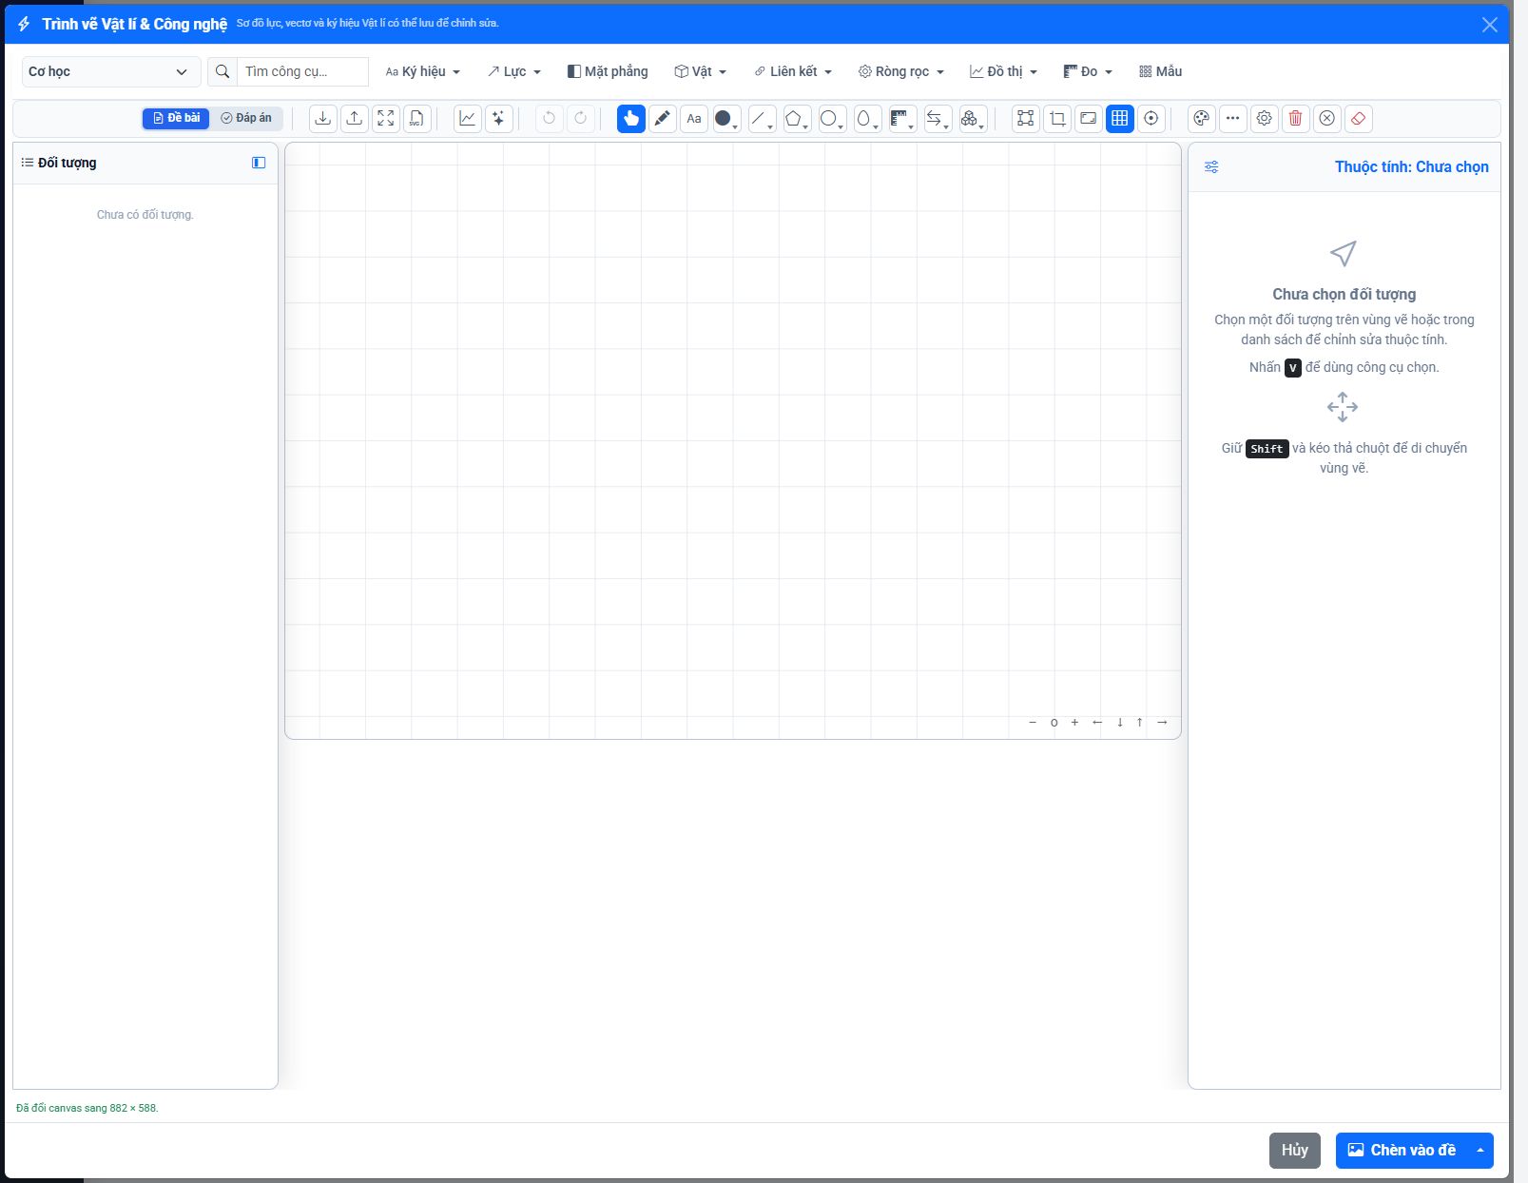Click the canvas zoom-in plus control

click(1074, 723)
